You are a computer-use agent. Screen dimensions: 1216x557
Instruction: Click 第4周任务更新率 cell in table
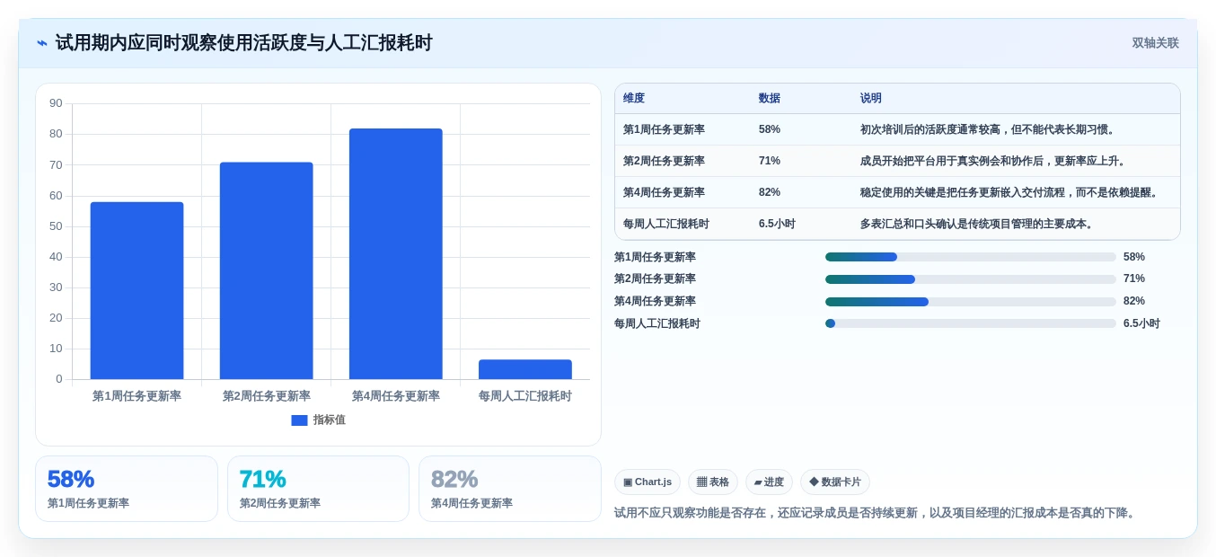click(664, 192)
